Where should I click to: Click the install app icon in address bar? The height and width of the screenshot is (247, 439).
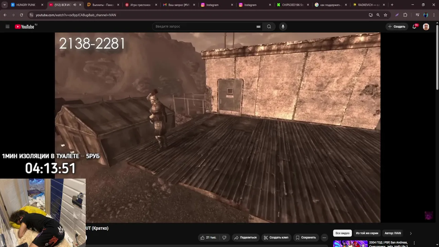[x=371, y=15]
